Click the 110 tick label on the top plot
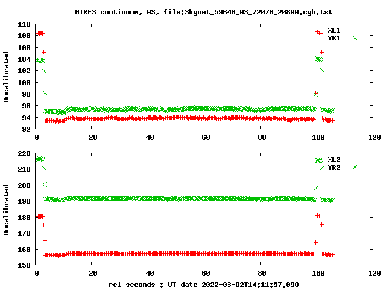386x290 pixels. point(24,24)
